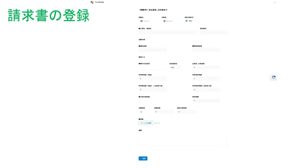Click the calendar icon for 対象月

(x=164, y=21)
